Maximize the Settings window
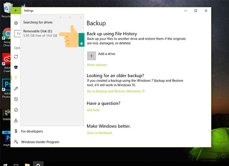Image resolution: width=229 pixels, height=166 pixels. 196,11
